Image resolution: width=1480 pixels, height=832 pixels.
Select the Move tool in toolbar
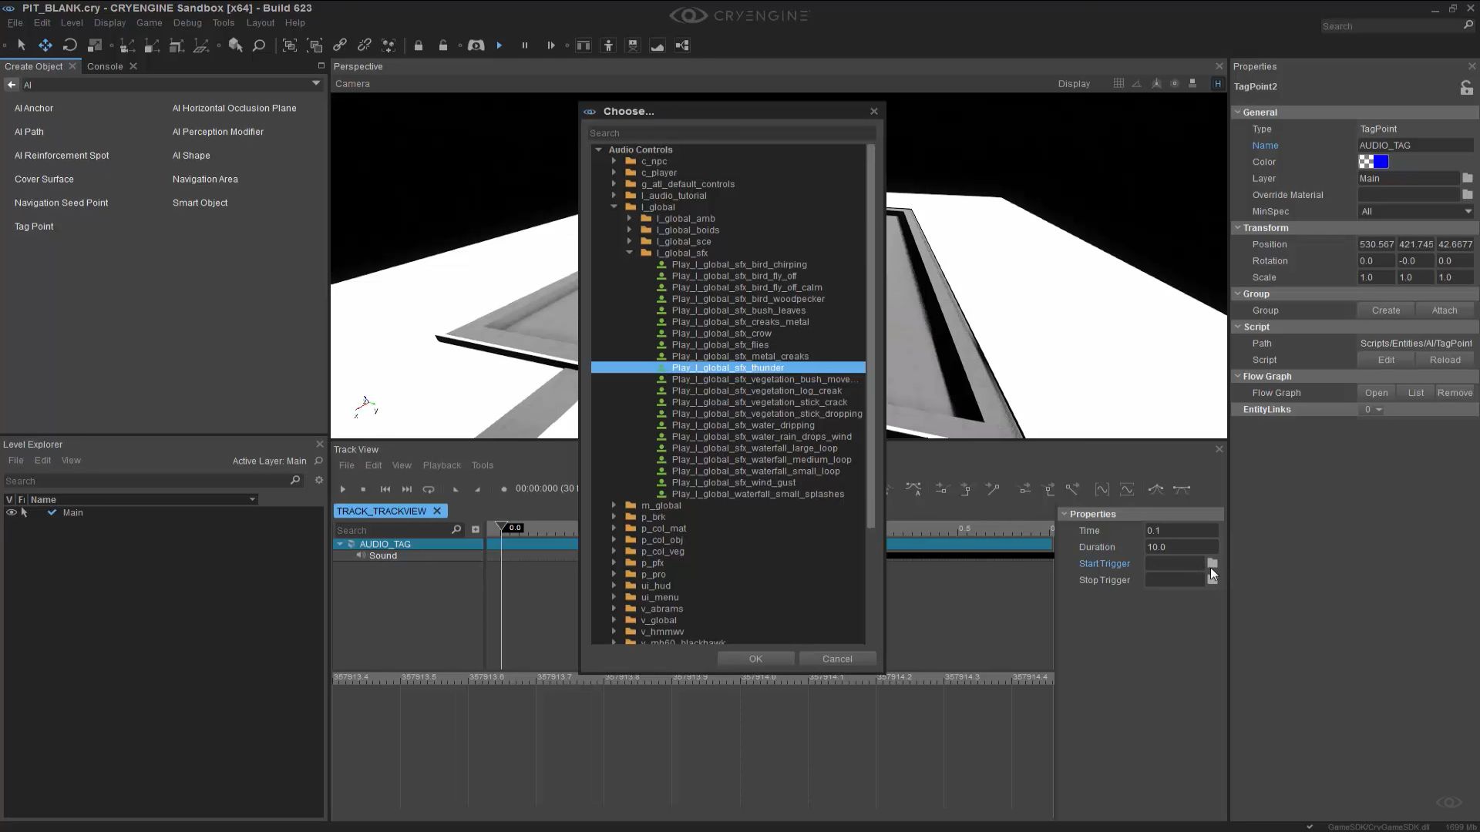click(x=45, y=45)
